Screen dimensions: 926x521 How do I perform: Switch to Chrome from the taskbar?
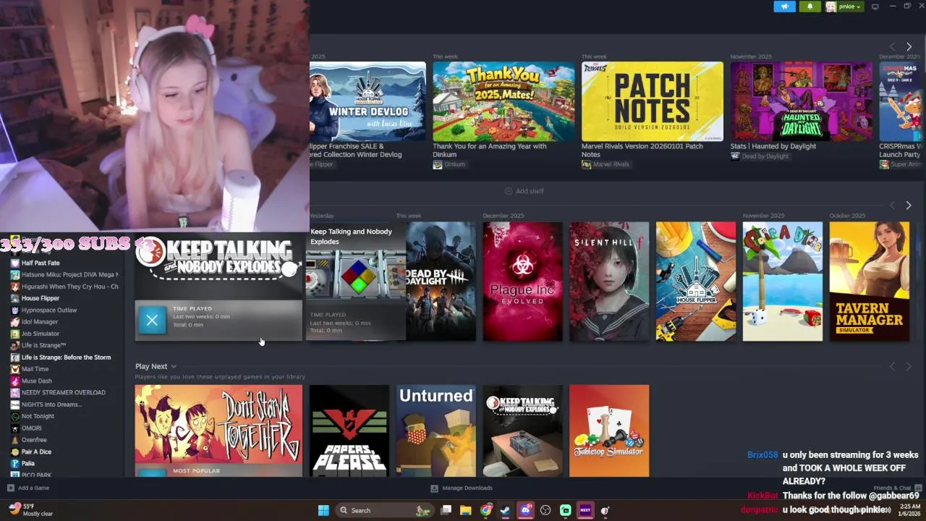pyautogui.click(x=485, y=510)
